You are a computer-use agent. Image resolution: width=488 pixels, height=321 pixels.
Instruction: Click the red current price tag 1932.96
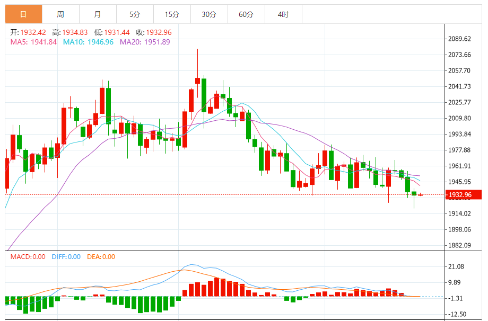464,195
